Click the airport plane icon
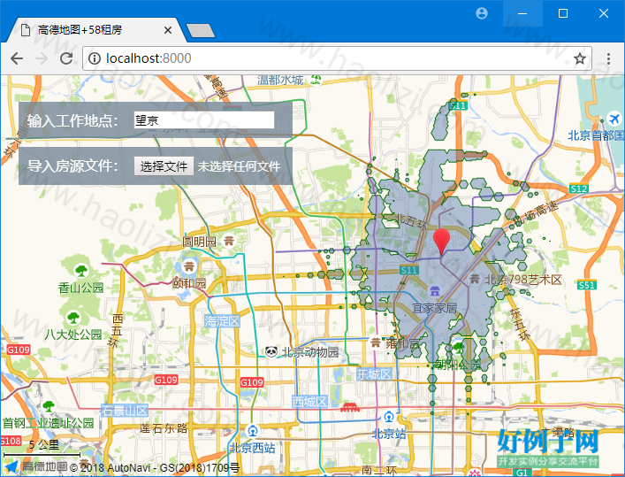 pos(614,119)
